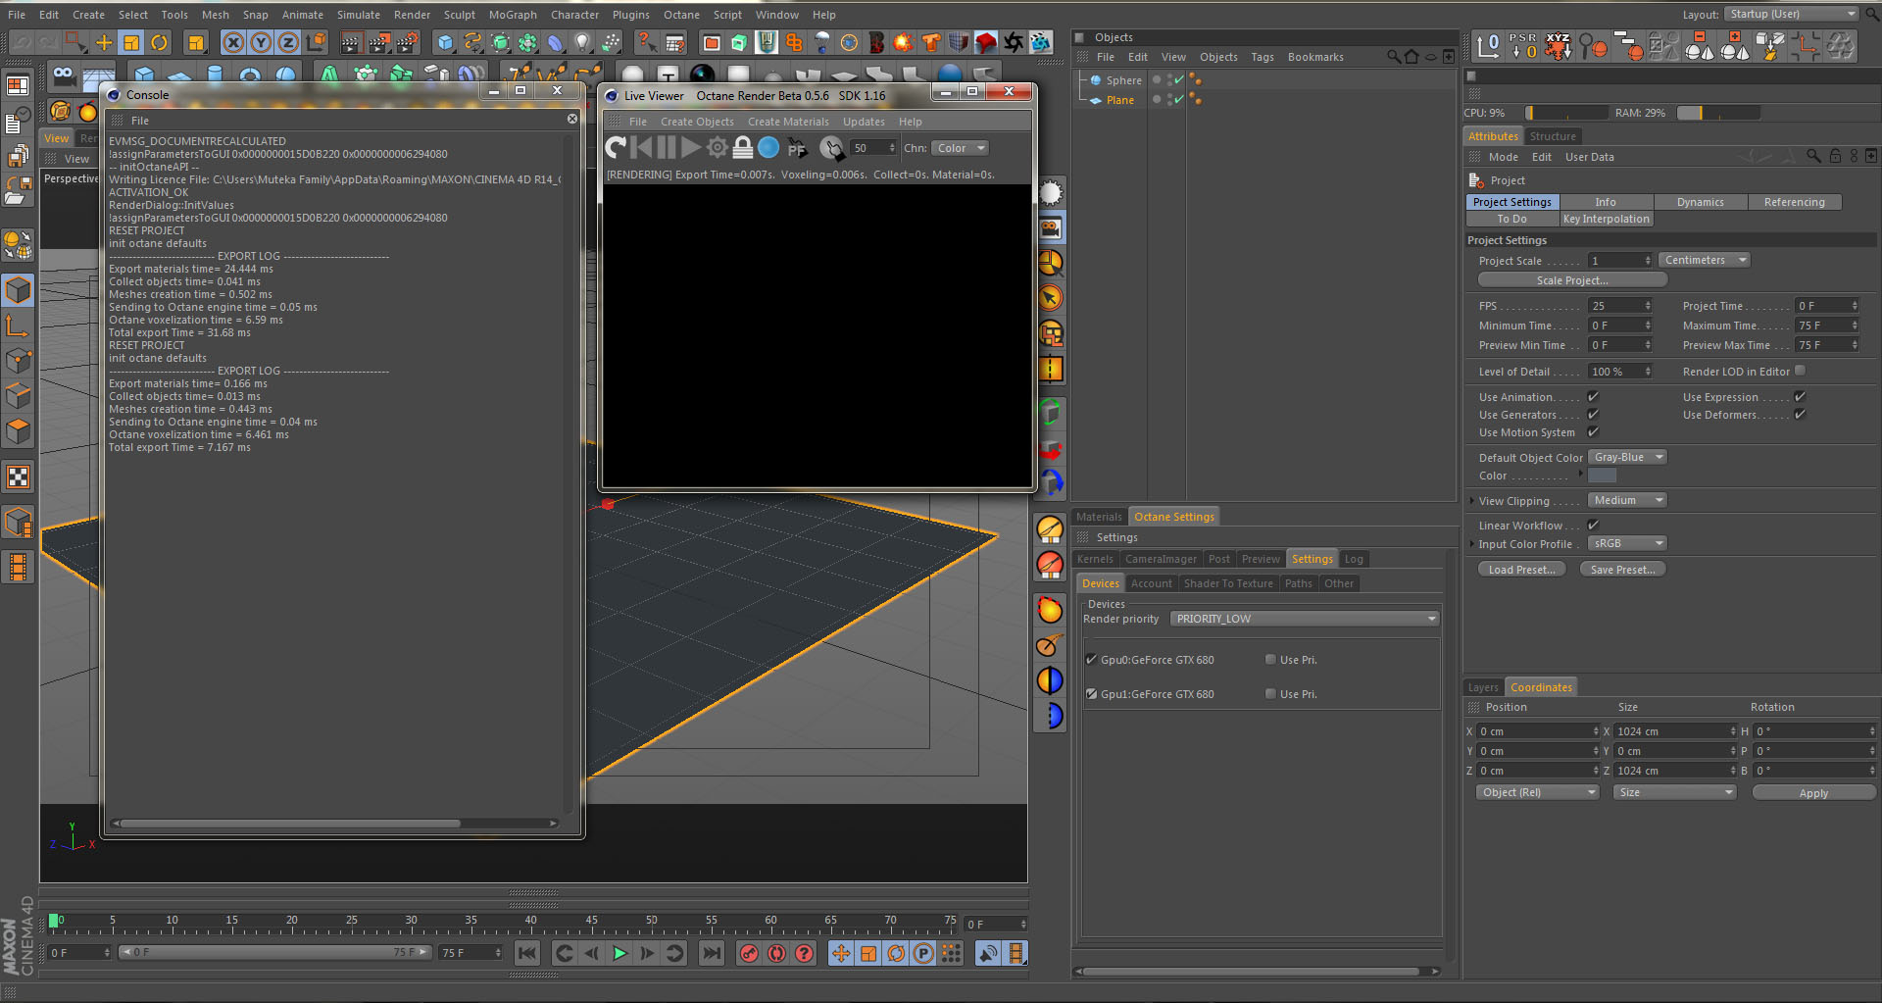Click the default object Color swatch
The width and height of the screenshot is (1882, 1003).
(1602, 476)
